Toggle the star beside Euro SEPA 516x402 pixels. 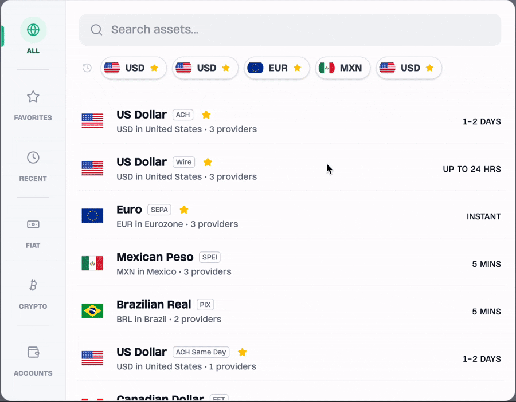[x=184, y=210]
